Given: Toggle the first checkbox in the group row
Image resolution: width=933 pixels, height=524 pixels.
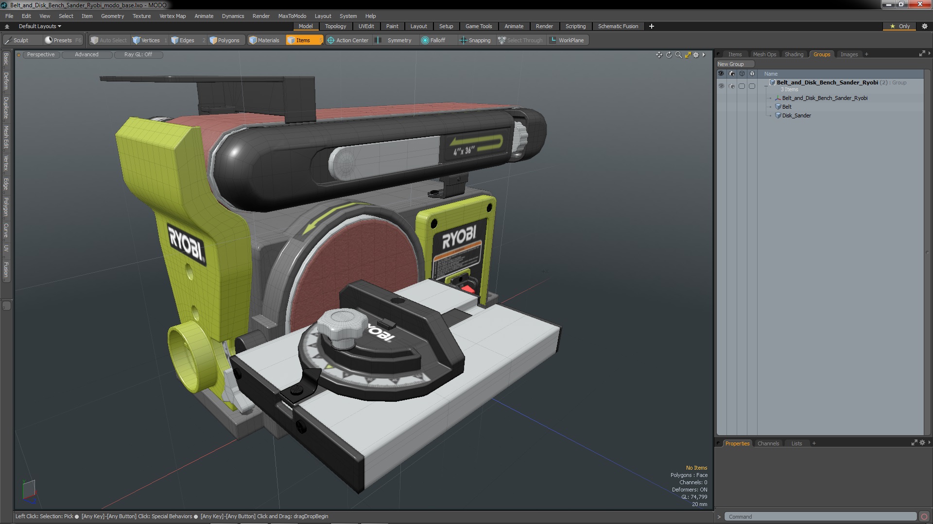Looking at the screenshot, I should [742, 86].
